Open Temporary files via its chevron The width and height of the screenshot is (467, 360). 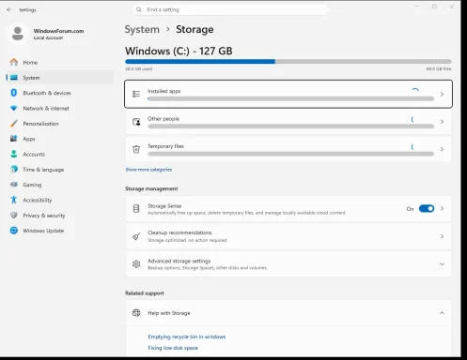(442, 149)
